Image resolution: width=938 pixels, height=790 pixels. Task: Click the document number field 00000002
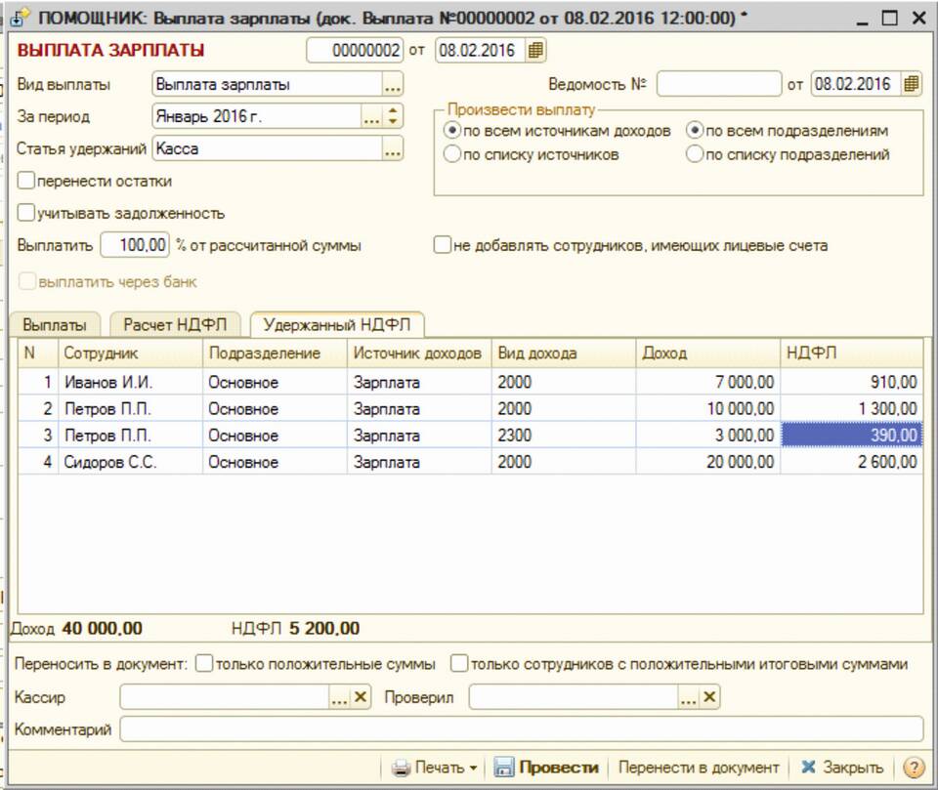355,50
